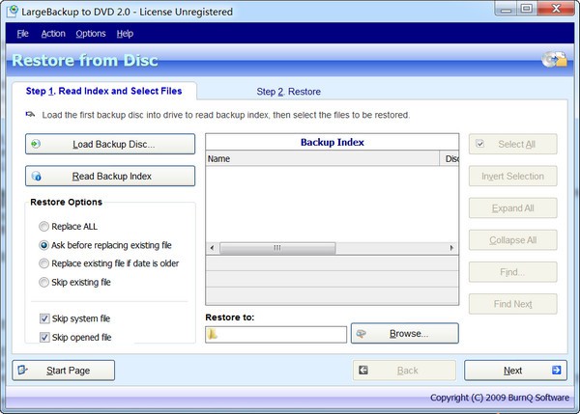Select the Replace ALL radio option
The image size is (580, 414).
(x=44, y=226)
